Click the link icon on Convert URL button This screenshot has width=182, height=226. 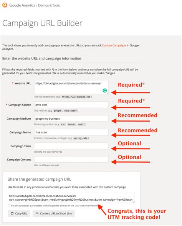pos(37,213)
